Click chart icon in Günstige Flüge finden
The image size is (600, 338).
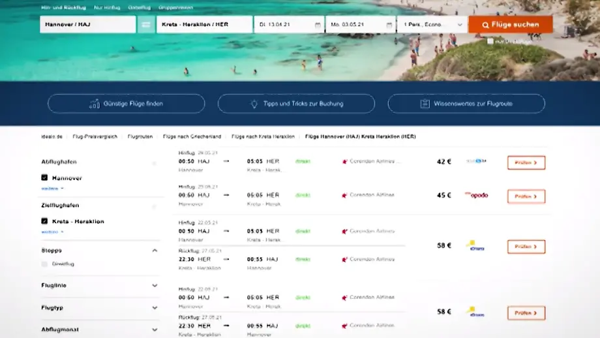pos(95,104)
